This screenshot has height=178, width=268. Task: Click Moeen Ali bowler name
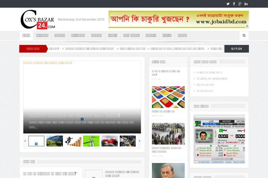click(x=231, y=156)
